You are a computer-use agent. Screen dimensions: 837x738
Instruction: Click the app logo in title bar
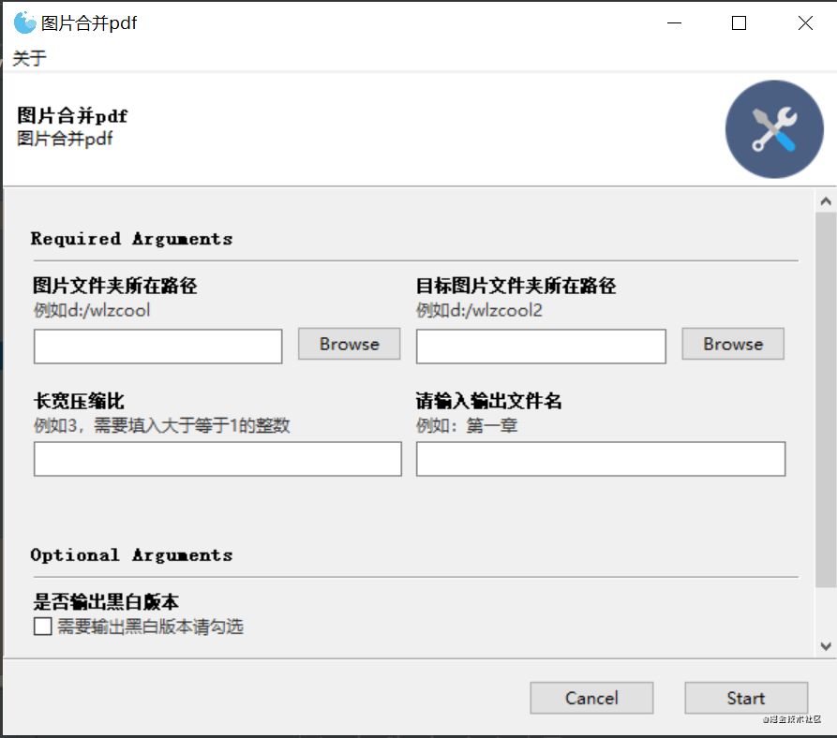pos(24,22)
